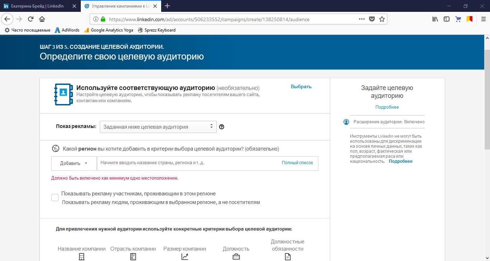Enable showing ads to residents of region
Image resolution: width=490 pixels, height=261 pixels.
55,197
